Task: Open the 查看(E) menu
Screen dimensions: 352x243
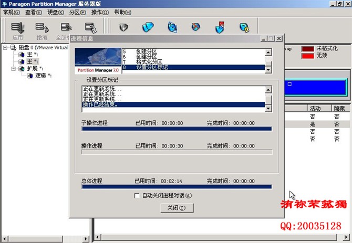Action: click(x=34, y=12)
